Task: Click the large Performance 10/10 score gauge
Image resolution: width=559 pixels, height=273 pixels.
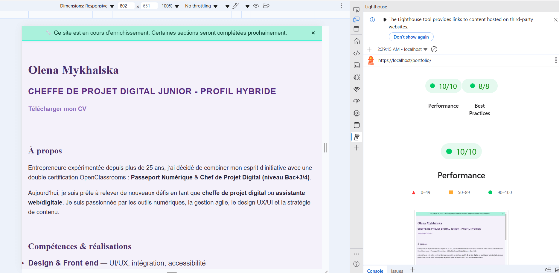Action: click(461, 151)
